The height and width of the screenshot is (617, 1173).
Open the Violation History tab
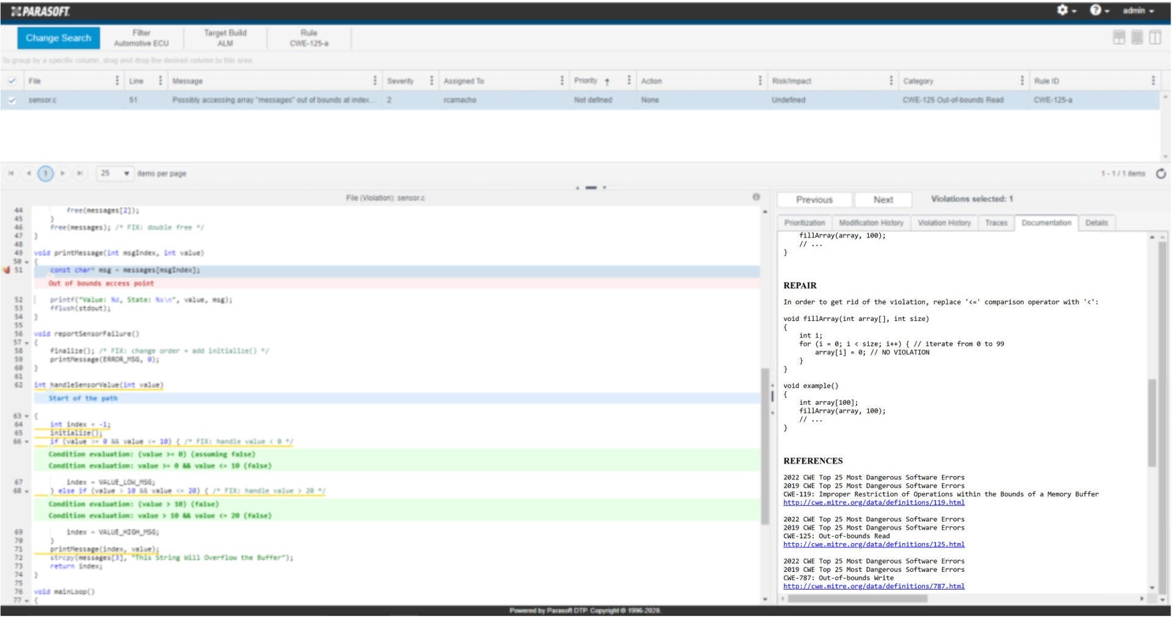pyautogui.click(x=943, y=222)
